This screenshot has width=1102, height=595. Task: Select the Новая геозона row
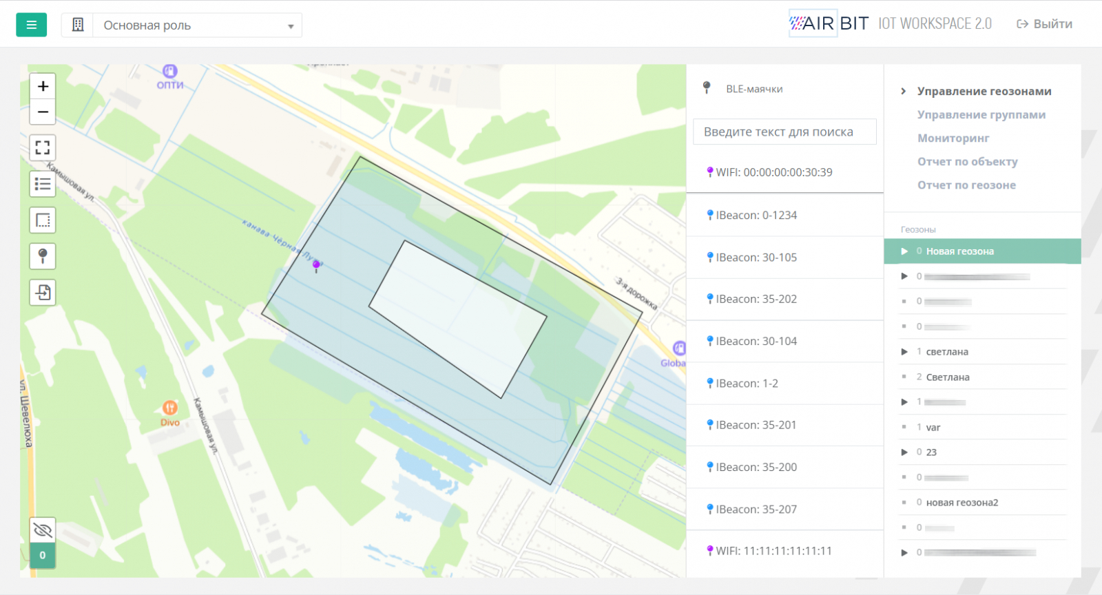pos(982,251)
